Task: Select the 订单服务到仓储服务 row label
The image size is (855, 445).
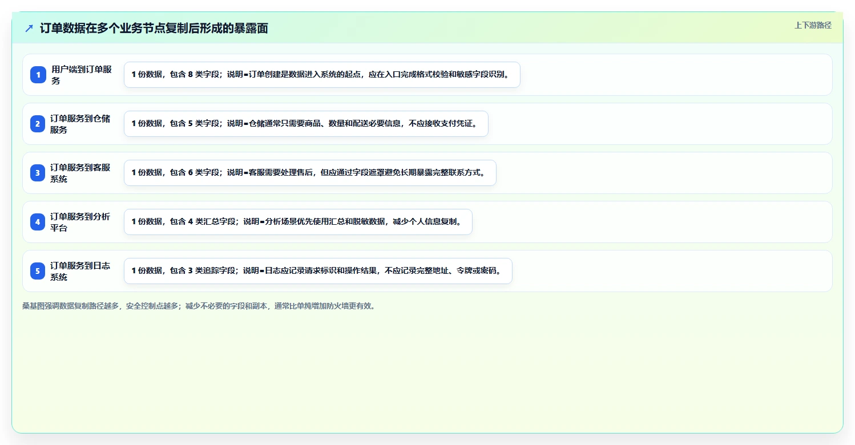Action: [80, 124]
